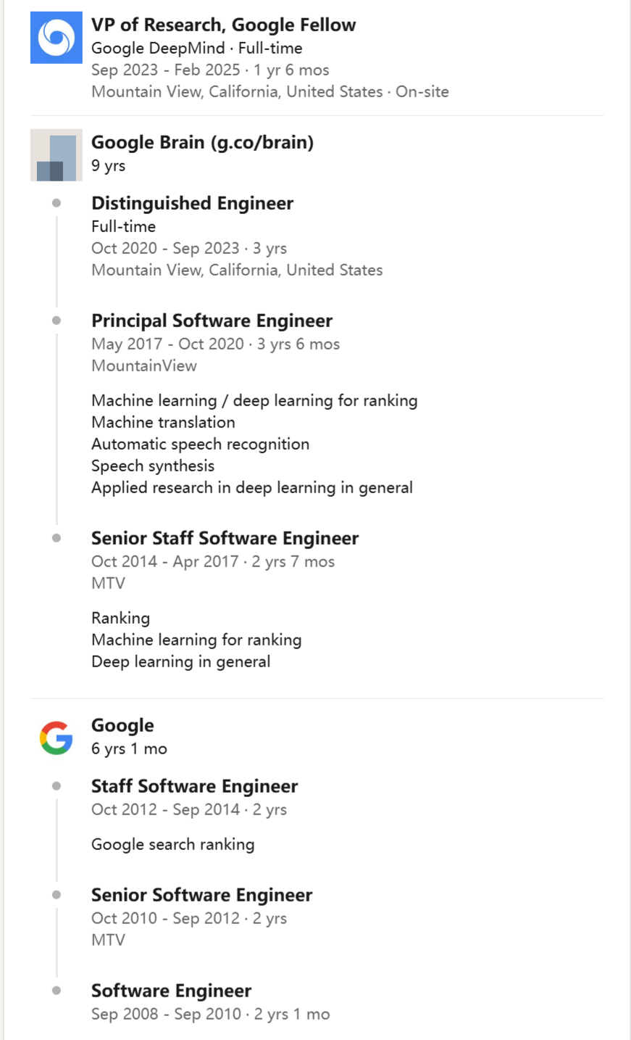The width and height of the screenshot is (631, 1040).
Task: Click the Software Engineer role title
Action: pos(171,991)
